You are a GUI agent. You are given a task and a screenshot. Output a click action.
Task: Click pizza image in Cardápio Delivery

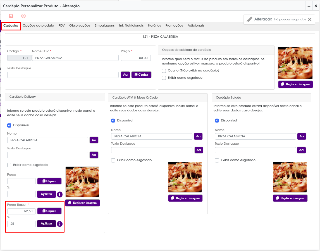pyautogui.click(x=82, y=182)
